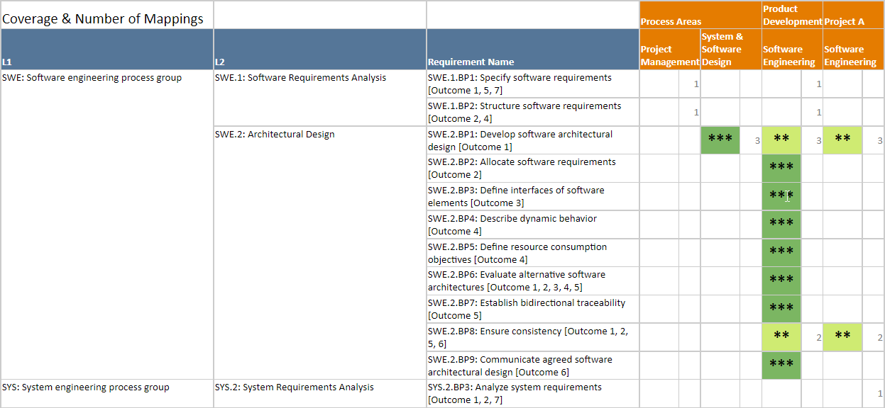This screenshot has width=885, height=408.
Task: Select SWE: Software engineering process group cell
Action: pos(92,78)
